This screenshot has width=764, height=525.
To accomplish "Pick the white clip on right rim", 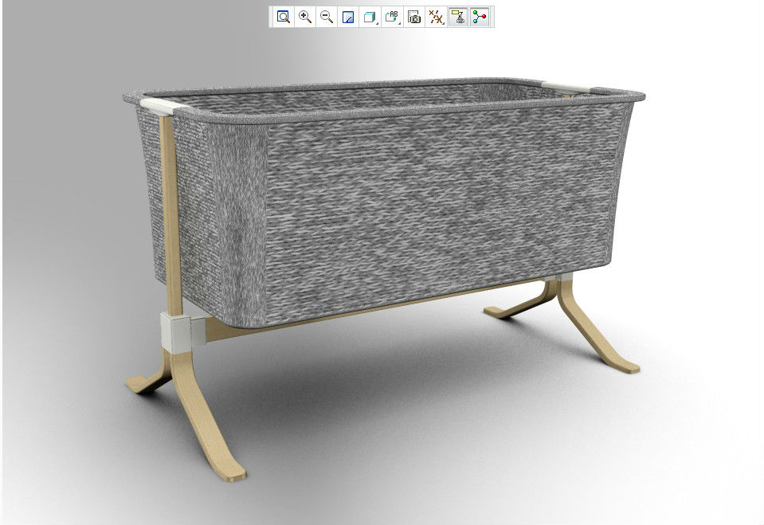I will coord(567,84).
